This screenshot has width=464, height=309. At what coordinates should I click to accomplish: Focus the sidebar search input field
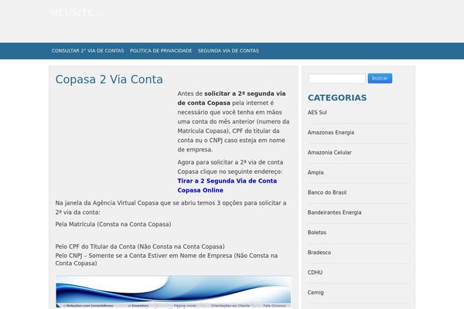[x=336, y=78]
